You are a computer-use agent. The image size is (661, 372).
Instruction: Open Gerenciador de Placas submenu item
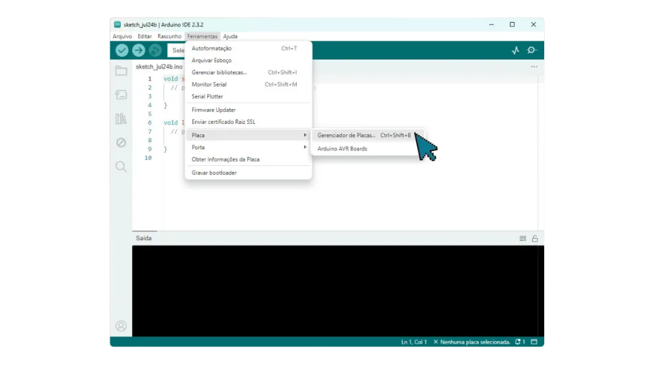(367, 136)
